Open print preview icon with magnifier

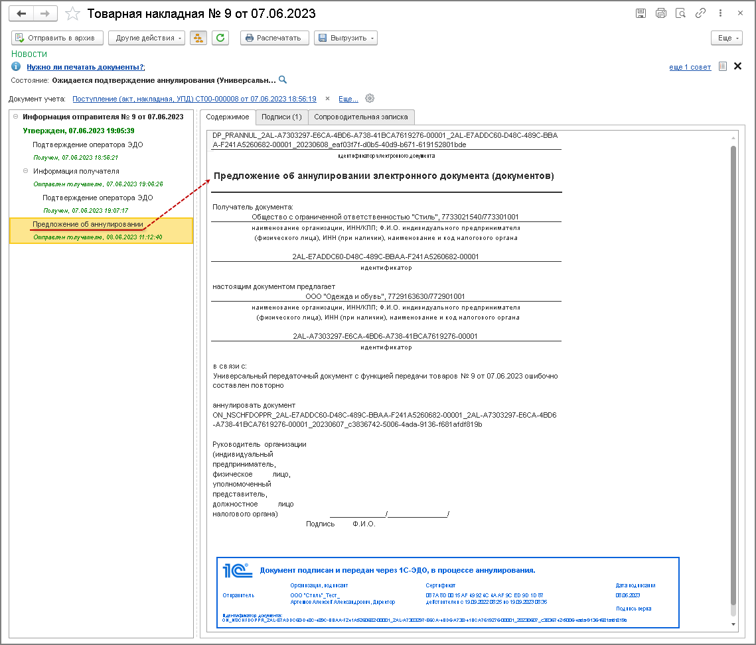[x=681, y=13]
